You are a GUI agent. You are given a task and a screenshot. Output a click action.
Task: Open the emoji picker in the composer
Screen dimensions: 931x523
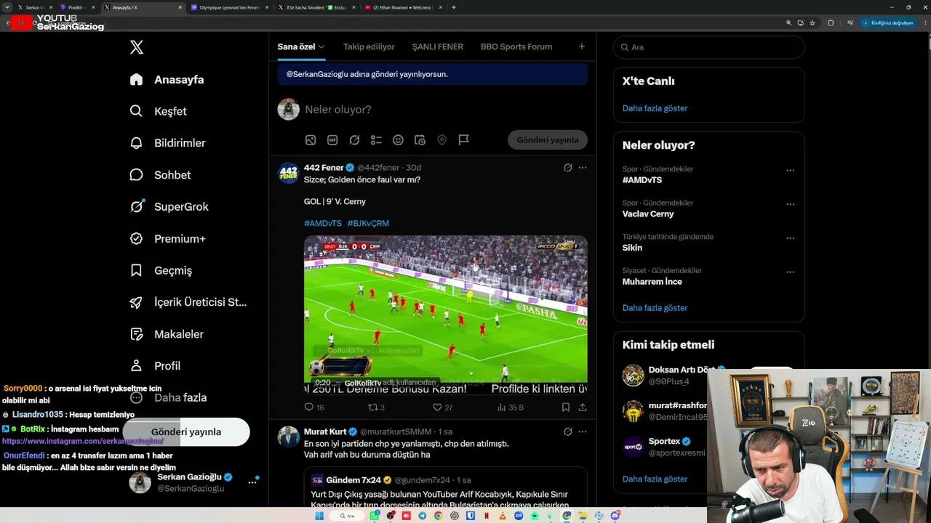398,140
